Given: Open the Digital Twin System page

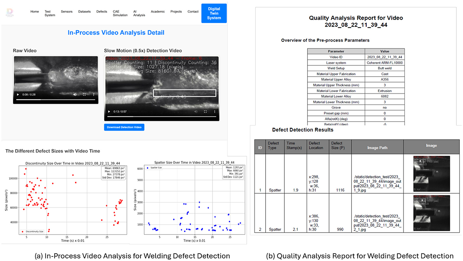Looking at the screenshot, I should 214,13.
